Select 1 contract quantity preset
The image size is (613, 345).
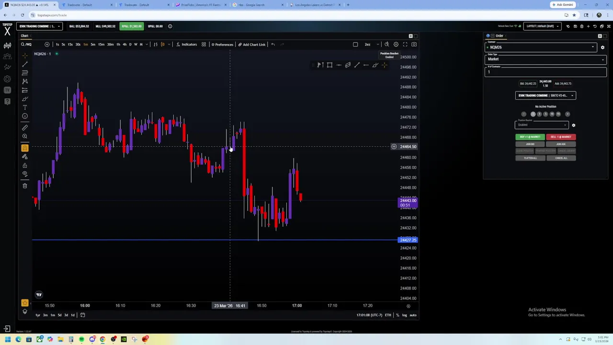click(533, 114)
